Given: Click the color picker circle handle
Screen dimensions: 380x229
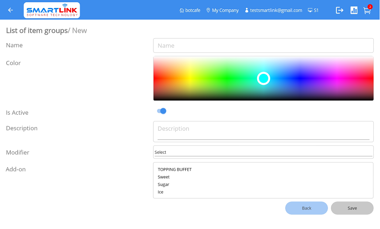Looking at the screenshot, I should click(x=263, y=78).
